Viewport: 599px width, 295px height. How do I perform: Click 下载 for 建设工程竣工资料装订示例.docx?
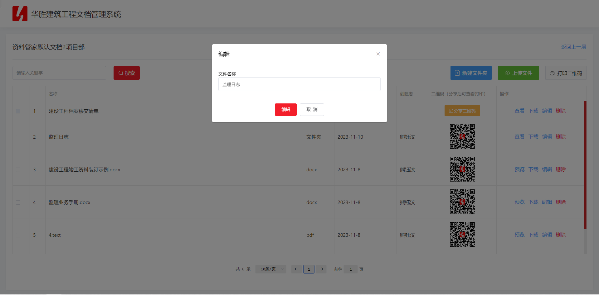pos(533,169)
